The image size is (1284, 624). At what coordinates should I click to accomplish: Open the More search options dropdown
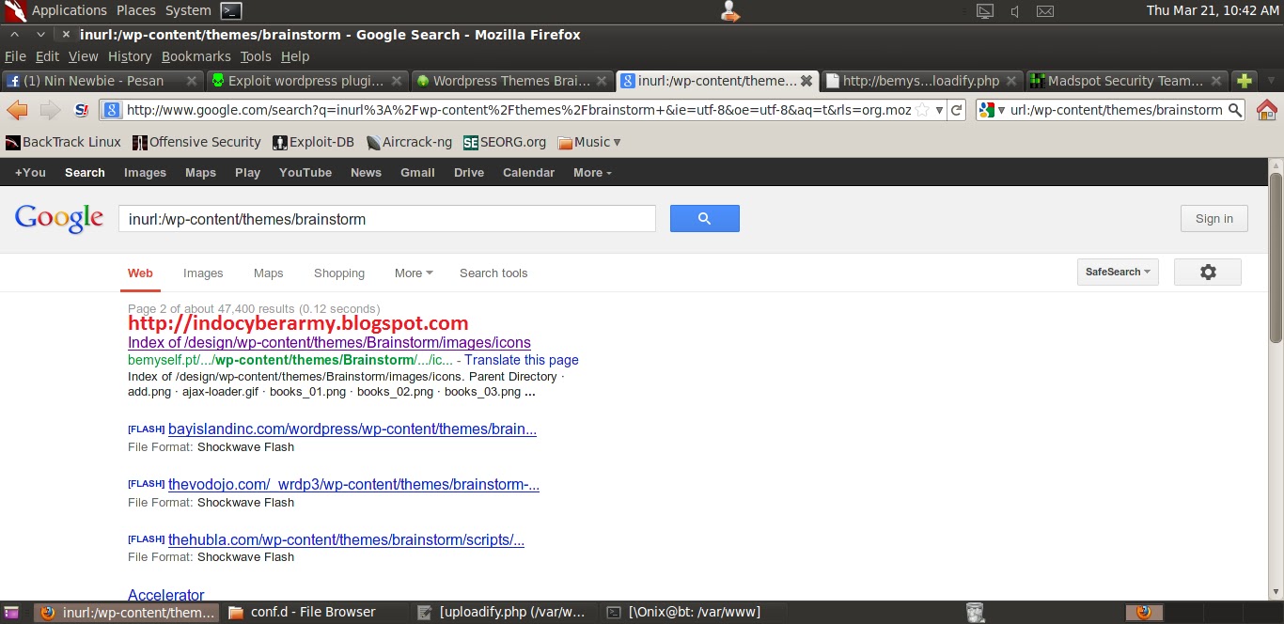point(412,273)
